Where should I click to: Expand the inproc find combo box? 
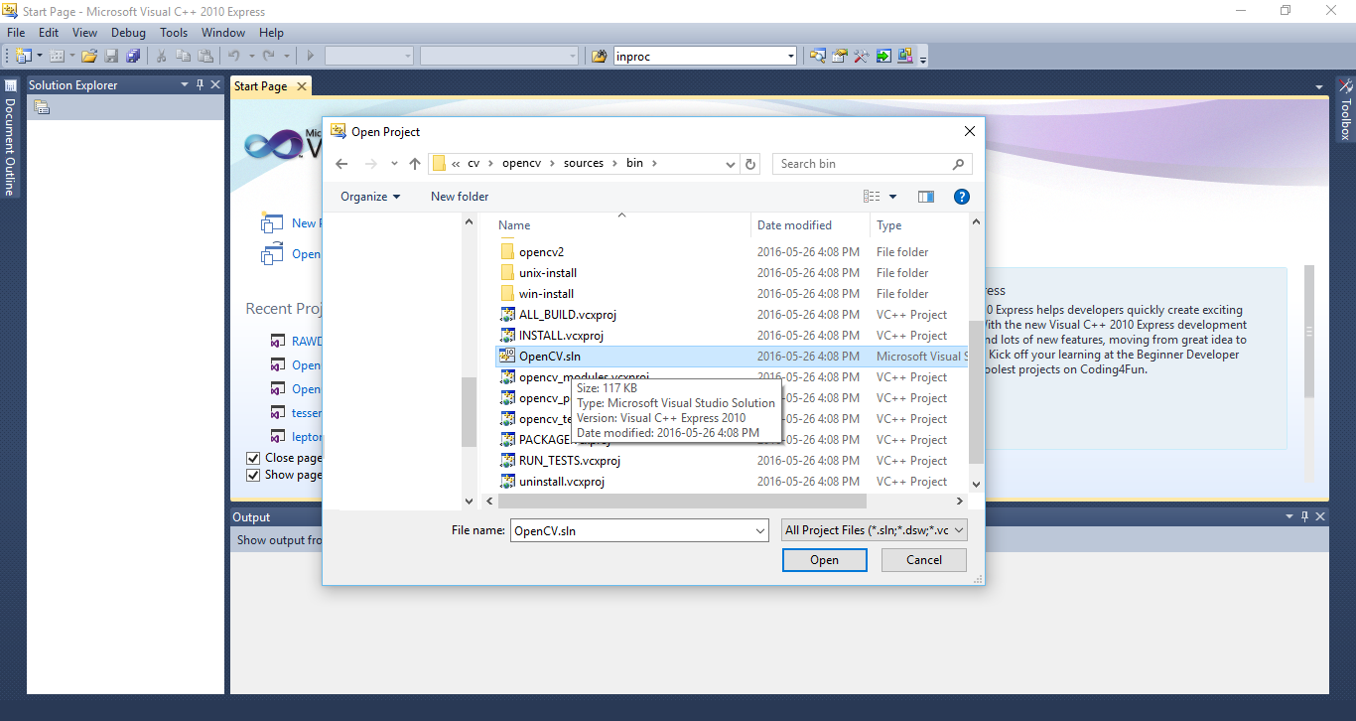[x=790, y=57]
